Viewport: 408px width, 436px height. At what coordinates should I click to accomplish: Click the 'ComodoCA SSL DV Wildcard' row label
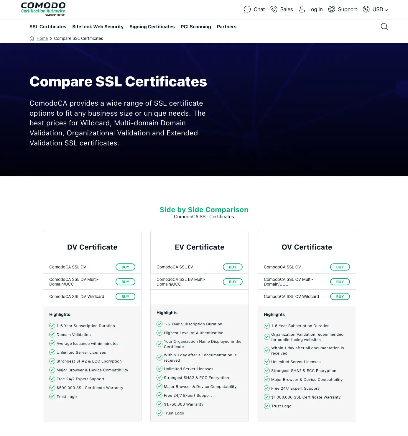pos(77,296)
